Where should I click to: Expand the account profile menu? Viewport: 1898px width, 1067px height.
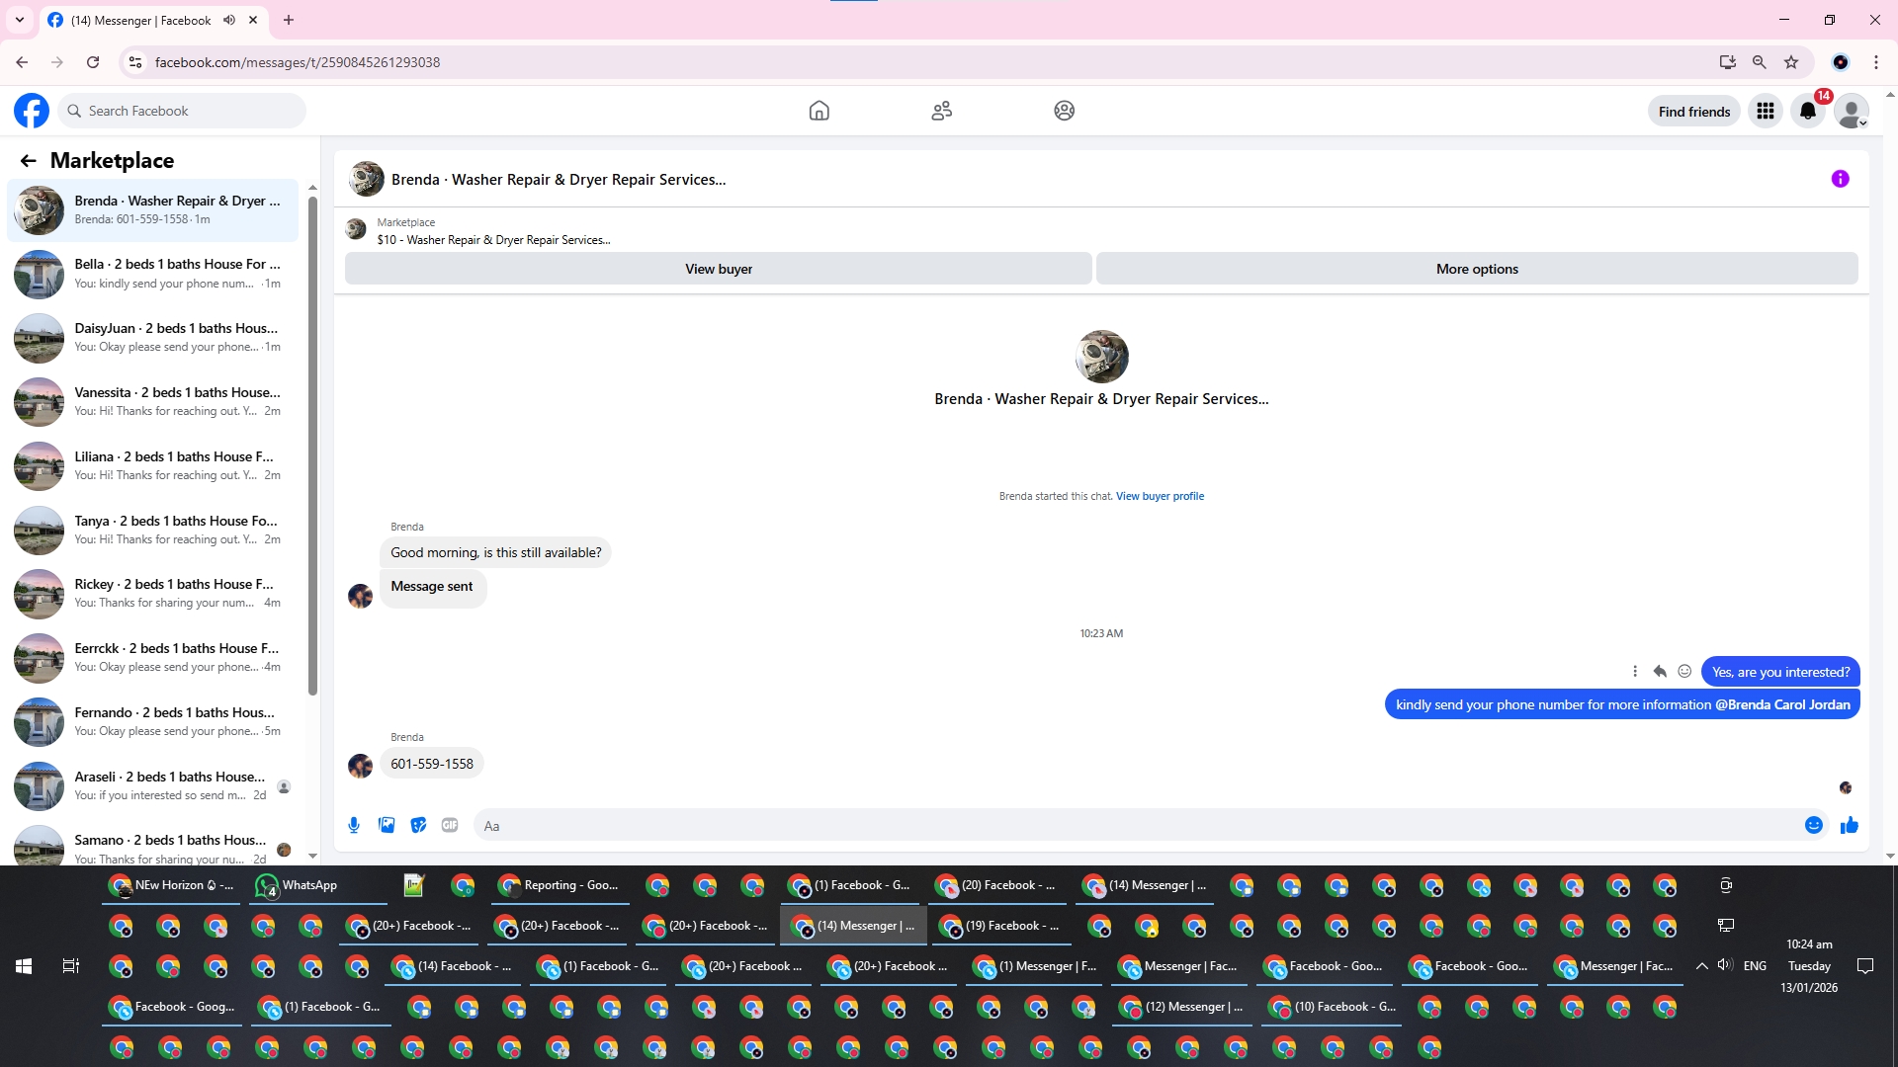[1851, 111]
